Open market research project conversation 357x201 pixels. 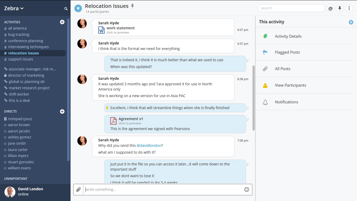click(29, 88)
